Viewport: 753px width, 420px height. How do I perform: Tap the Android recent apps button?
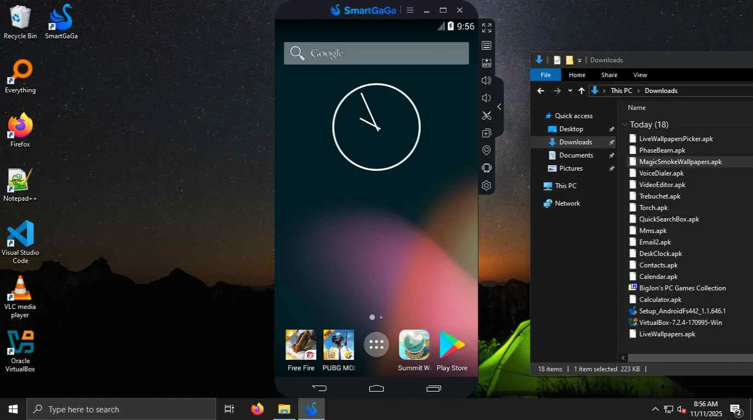tap(433, 388)
